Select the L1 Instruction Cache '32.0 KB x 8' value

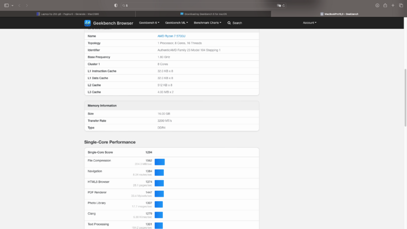[165, 71]
